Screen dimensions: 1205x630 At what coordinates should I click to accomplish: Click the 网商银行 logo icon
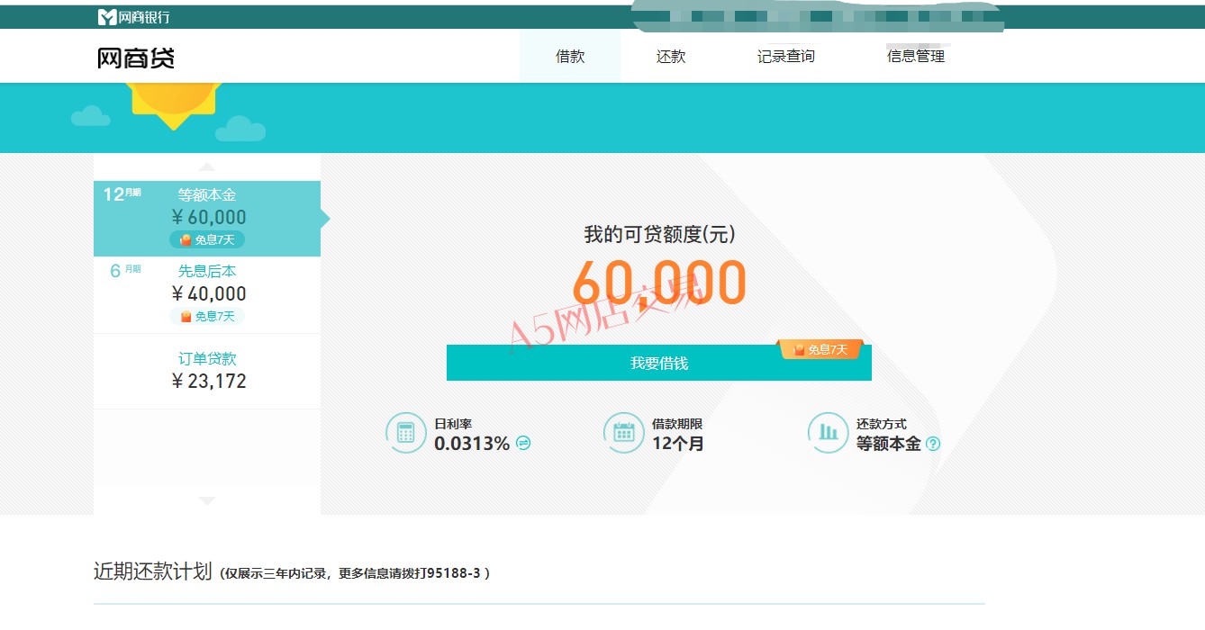tap(107, 17)
